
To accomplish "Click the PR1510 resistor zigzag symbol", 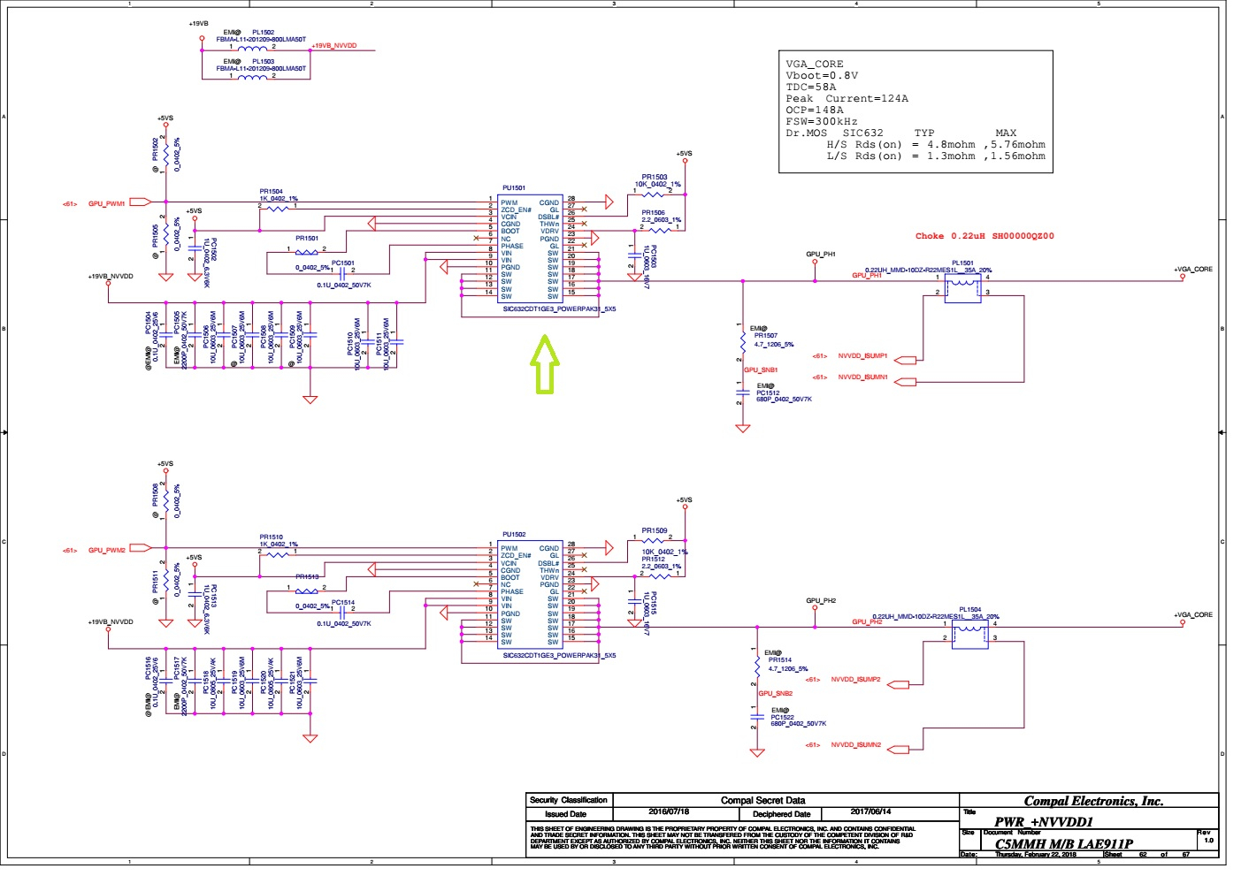I will click(x=280, y=553).
